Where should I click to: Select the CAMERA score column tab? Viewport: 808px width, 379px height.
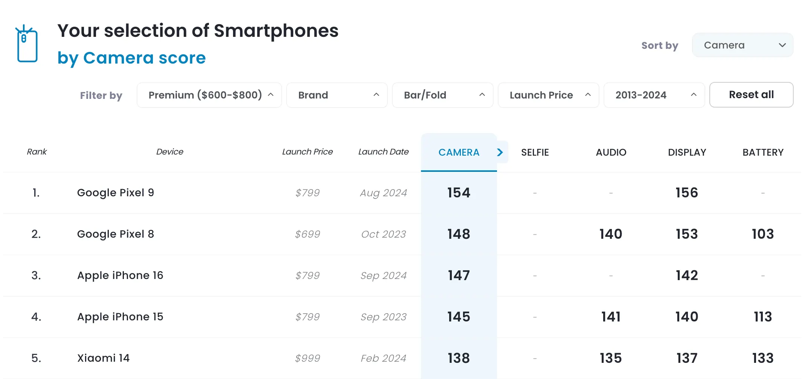coord(459,152)
